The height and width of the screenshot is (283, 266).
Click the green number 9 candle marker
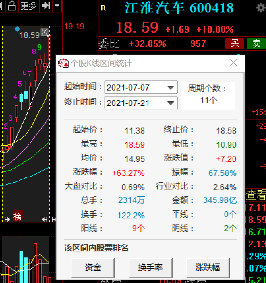coord(39,47)
